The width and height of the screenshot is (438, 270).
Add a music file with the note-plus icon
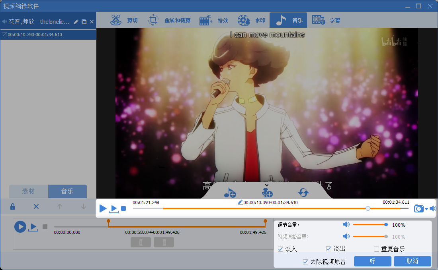point(230,193)
